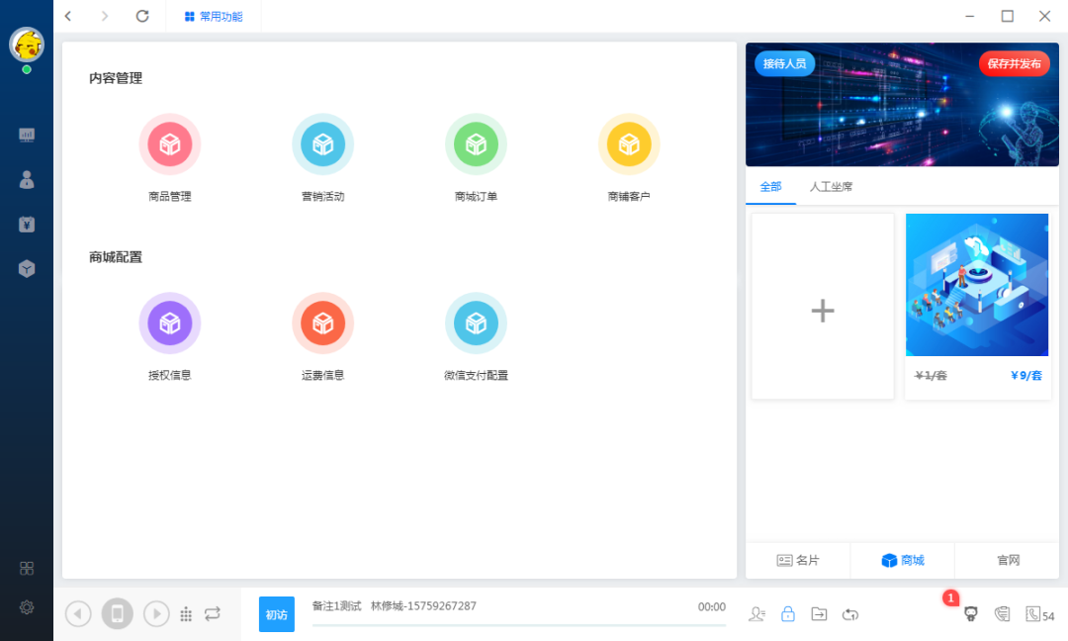Open 微信支付配置 WeChat pay config
This screenshot has height=641, width=1068.
(476, 324)
